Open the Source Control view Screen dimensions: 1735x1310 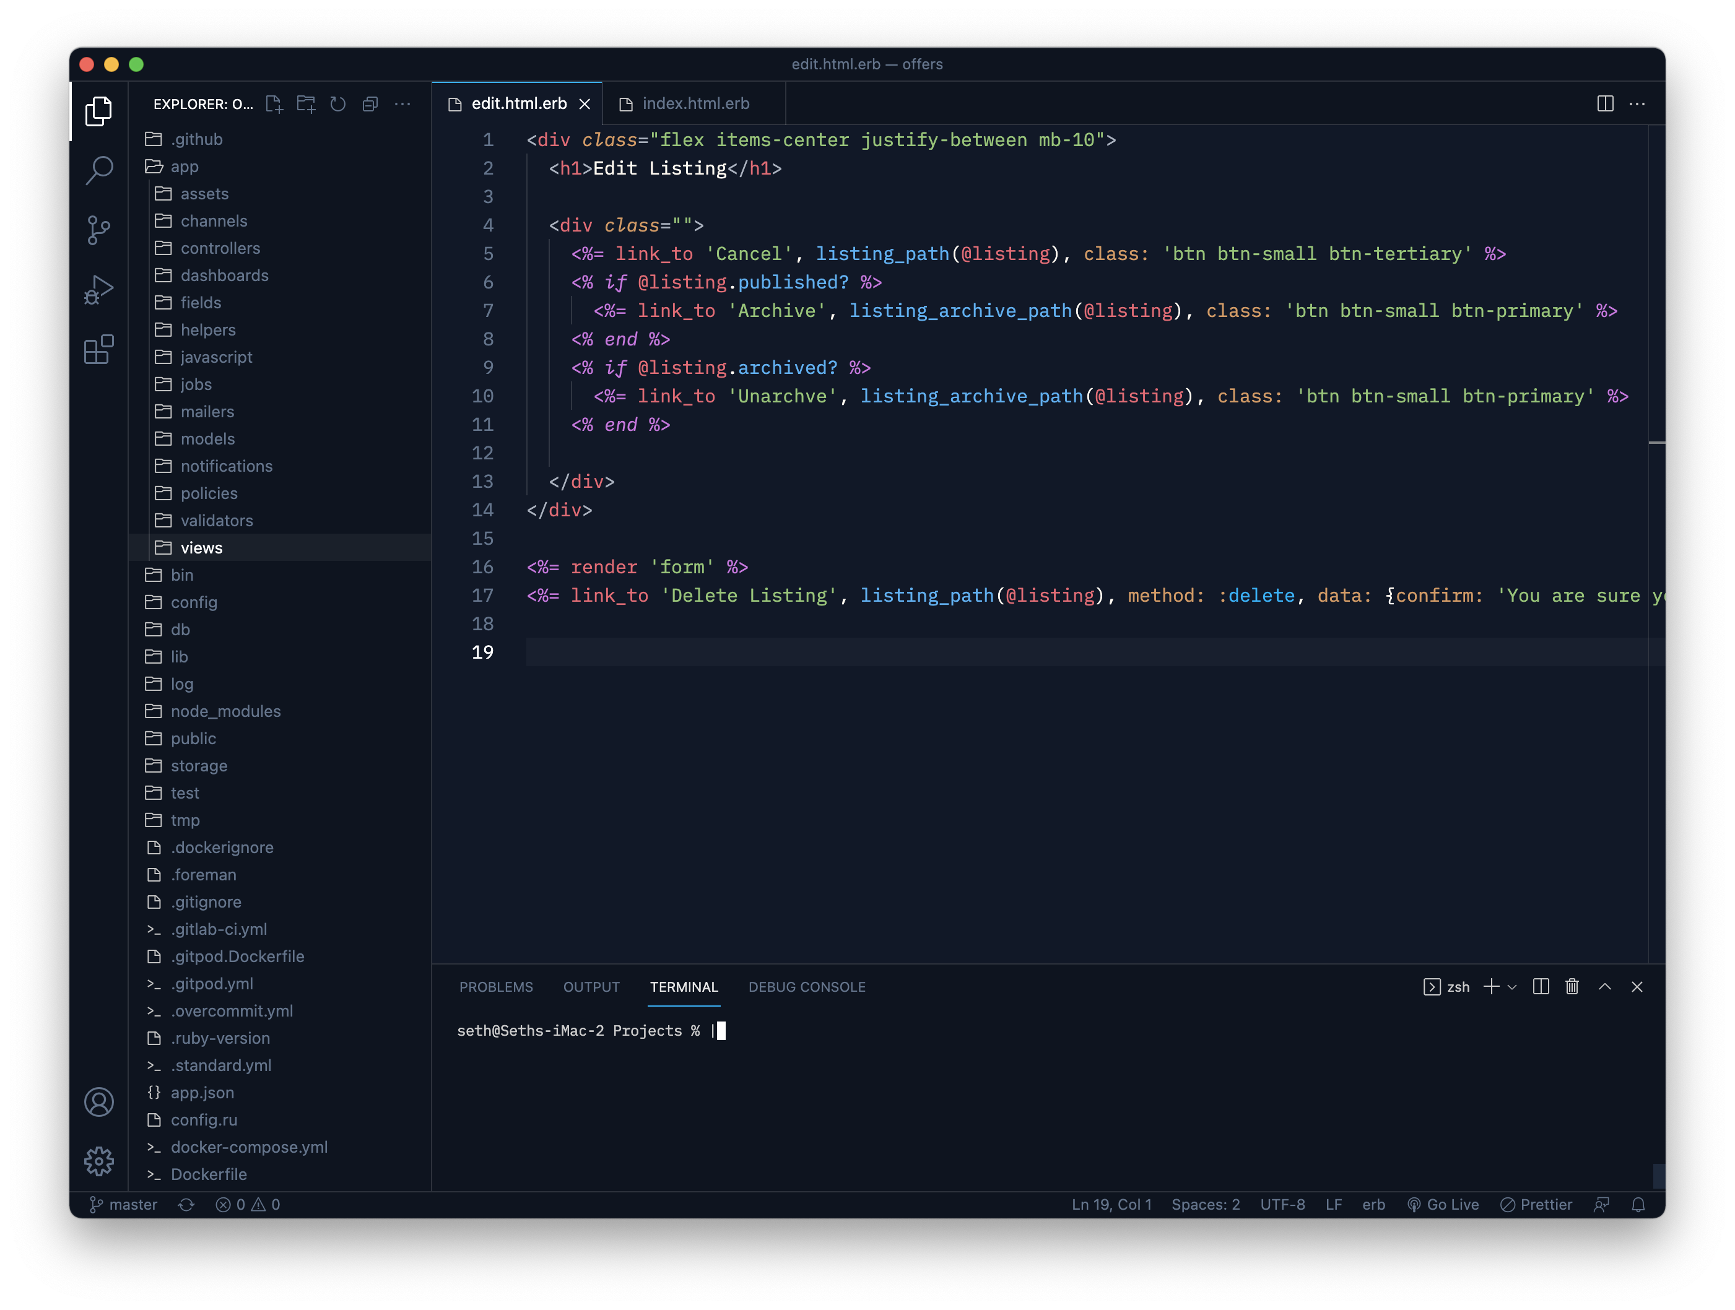[99, 230]
